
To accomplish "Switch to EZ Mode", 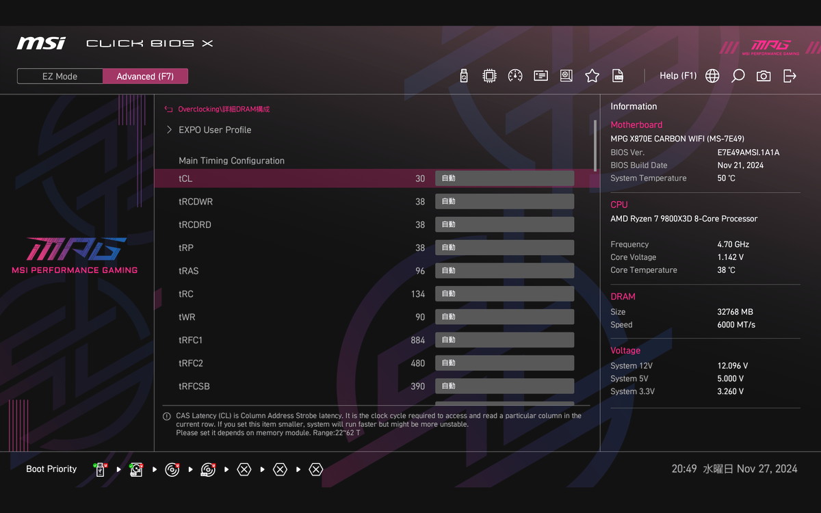I will click(x=60, y=76).
